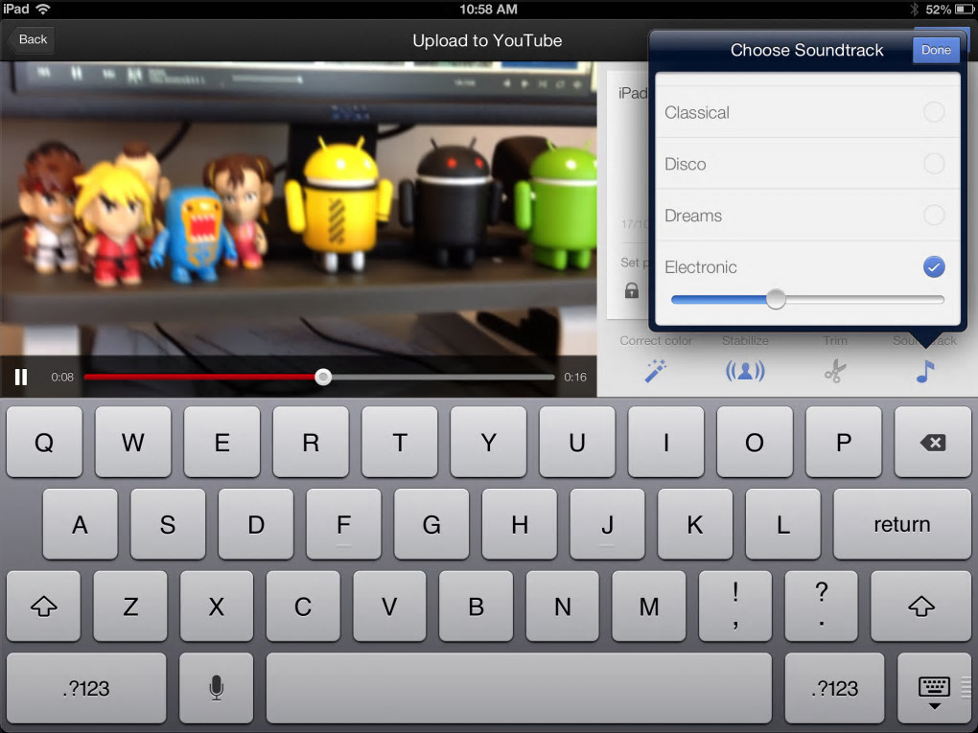This screenshot has height=733, width=978.
Task: Select the Disco soundtrack radio button
Action: (934, 164)
